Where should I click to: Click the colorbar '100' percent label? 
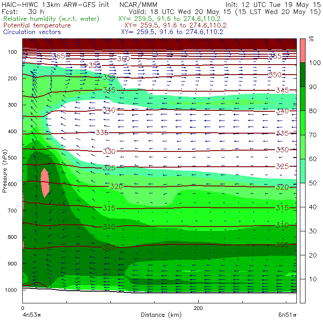click(315, 63)
